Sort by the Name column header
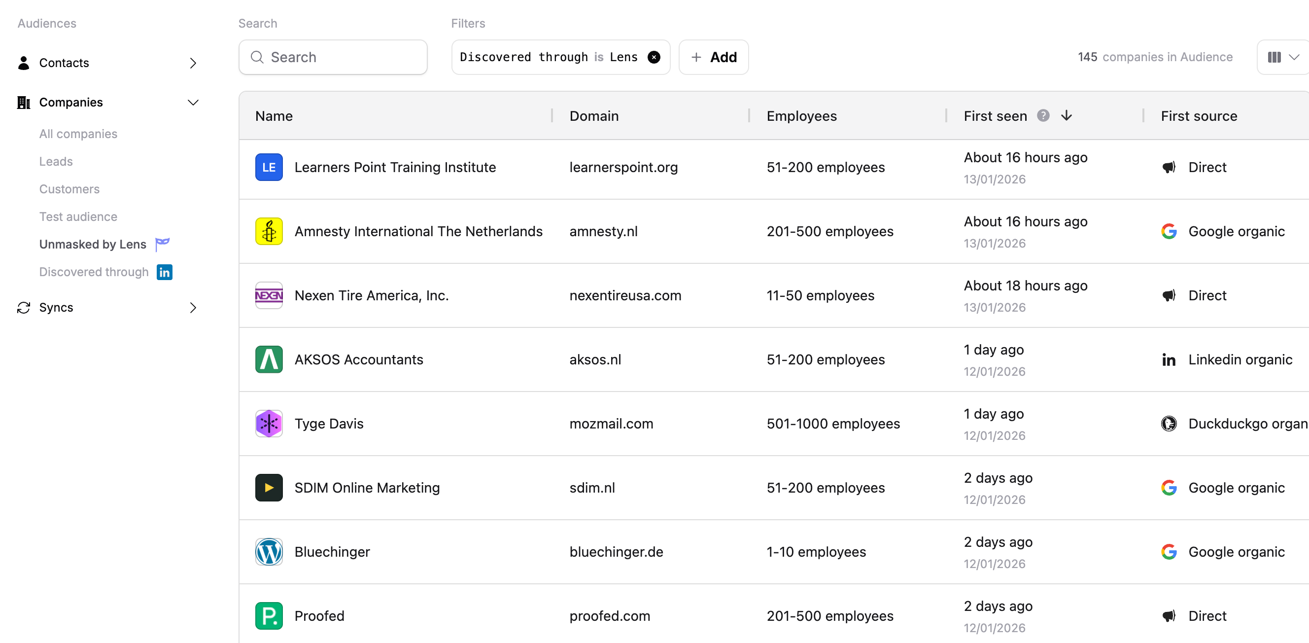The image size is (1309, 643). point(274,116)
